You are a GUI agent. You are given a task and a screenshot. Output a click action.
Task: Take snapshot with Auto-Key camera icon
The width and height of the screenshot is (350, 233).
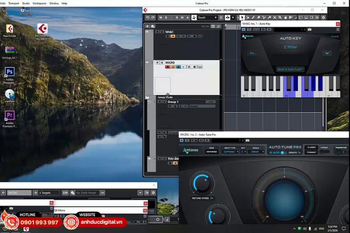coord(309,30)
